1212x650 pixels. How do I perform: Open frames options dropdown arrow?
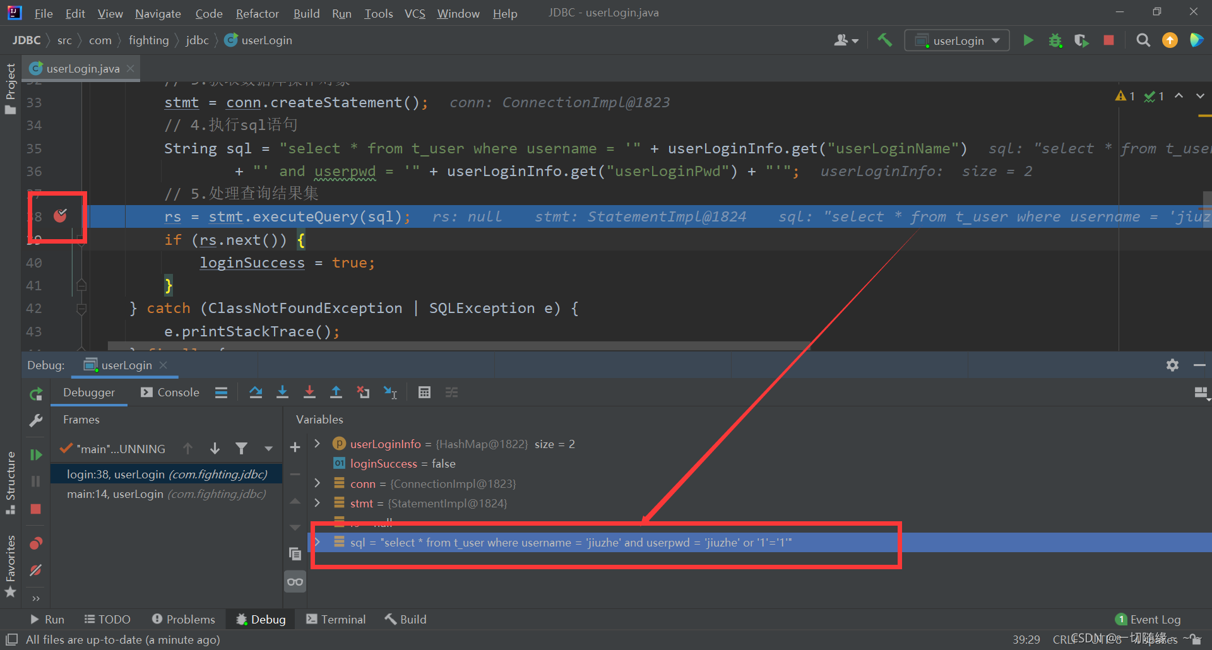(x=268, y=449)
